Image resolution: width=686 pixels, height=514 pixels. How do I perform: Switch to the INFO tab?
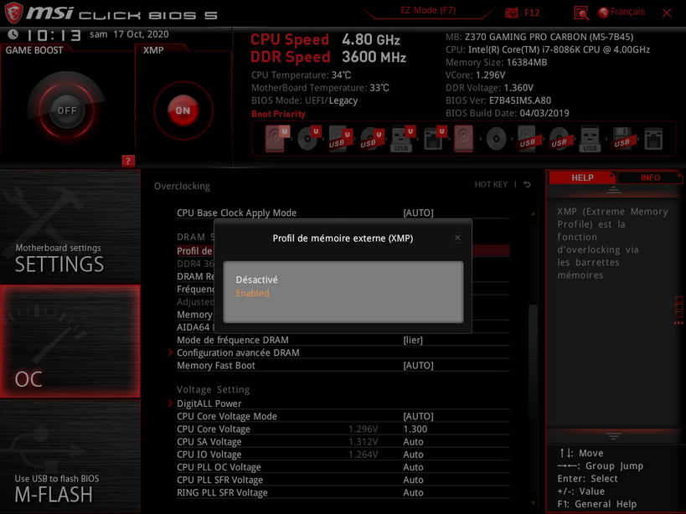point(650,177)
